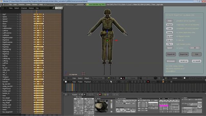Open the Buttons window type icon

point(66,94)
